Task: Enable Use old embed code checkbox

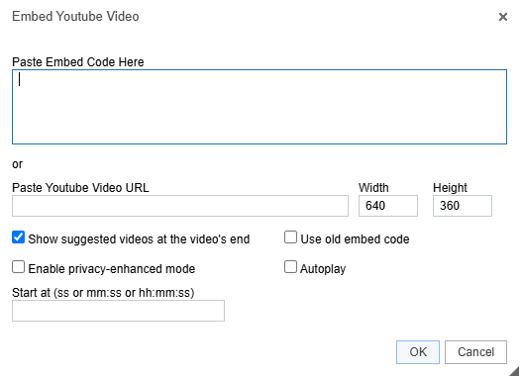Action: 290,237
